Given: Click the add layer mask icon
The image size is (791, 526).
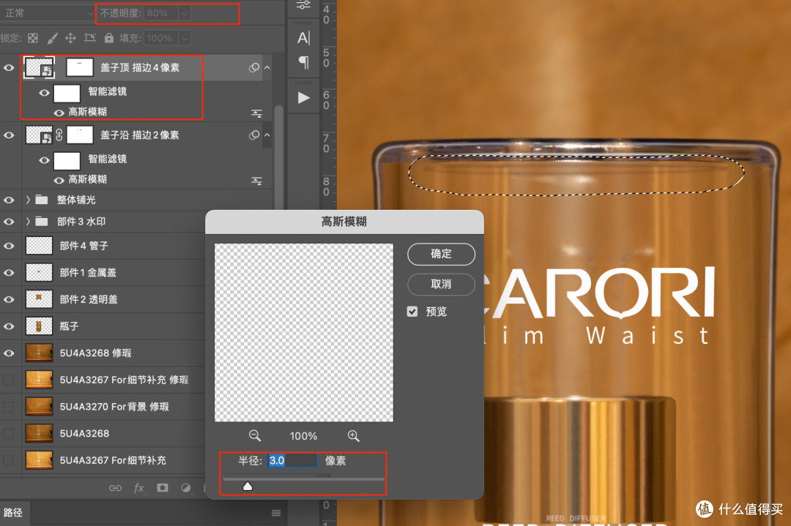Looking at the screenshot, I should (163, 488).
